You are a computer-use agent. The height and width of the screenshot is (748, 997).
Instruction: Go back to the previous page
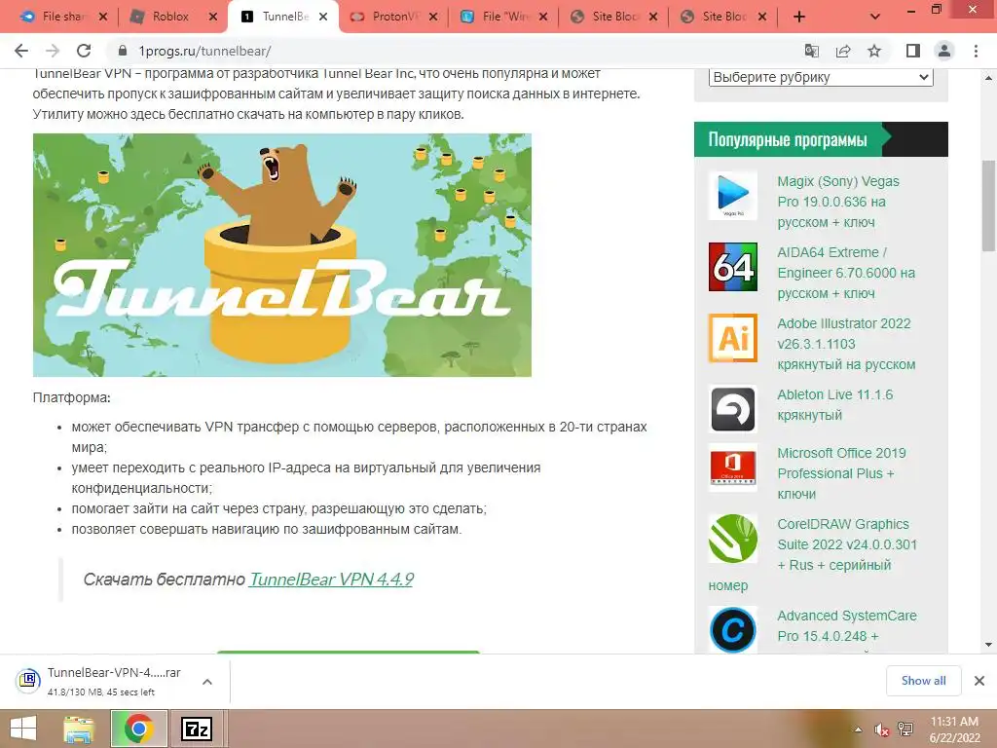pos(21,51)
